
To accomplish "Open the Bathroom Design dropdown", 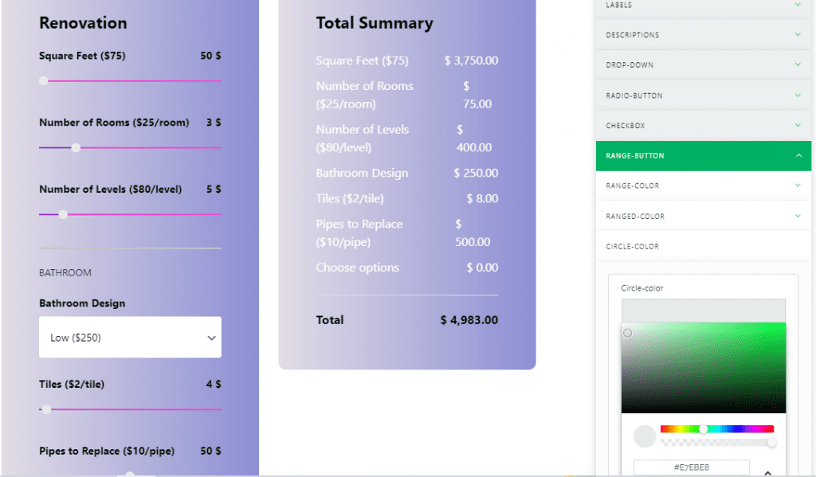I will coord(130,338).
